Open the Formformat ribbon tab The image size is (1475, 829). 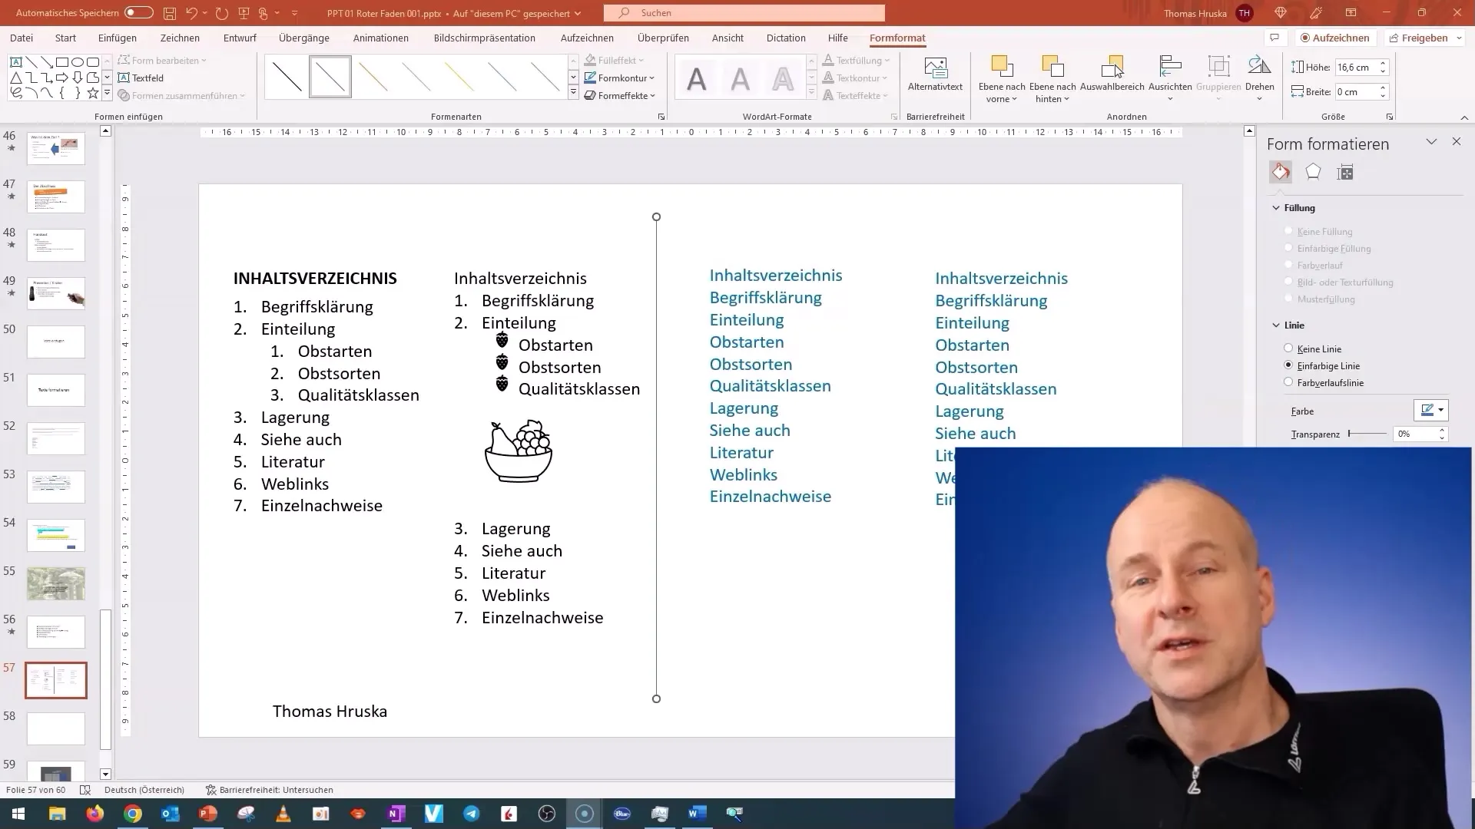click(x=896, y=38)
